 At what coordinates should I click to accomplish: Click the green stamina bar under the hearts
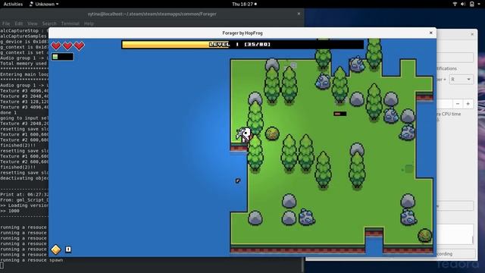pyautogui.click(x=62, y=57)
